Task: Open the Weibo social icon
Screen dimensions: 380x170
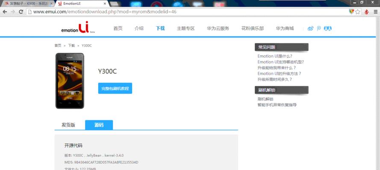Action: [310, 28]
